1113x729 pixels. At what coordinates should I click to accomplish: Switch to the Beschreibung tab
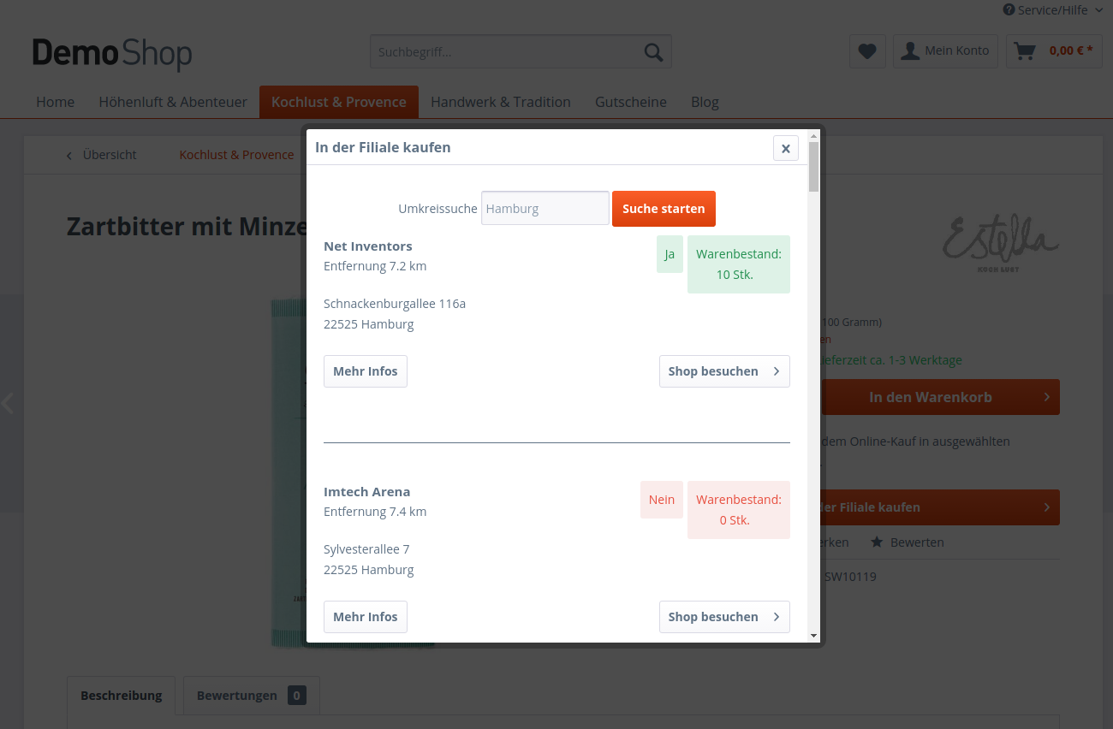(122, 696)
